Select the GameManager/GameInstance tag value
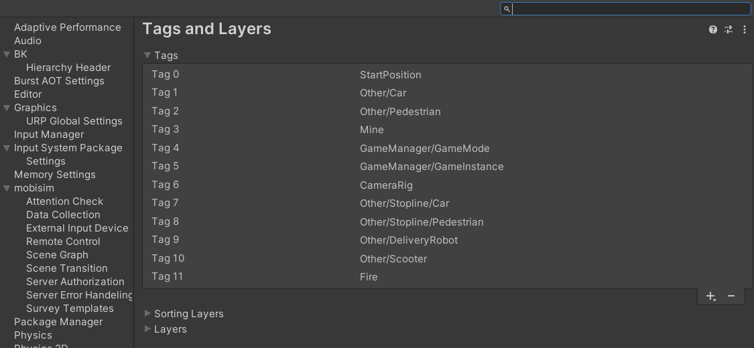754x348 pixels. [x=432, y=167]
